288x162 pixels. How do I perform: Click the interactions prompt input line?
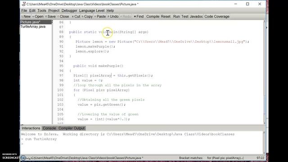coord(141,144)
